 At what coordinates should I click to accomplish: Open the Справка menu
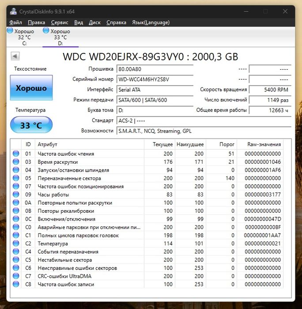(116, 23)
